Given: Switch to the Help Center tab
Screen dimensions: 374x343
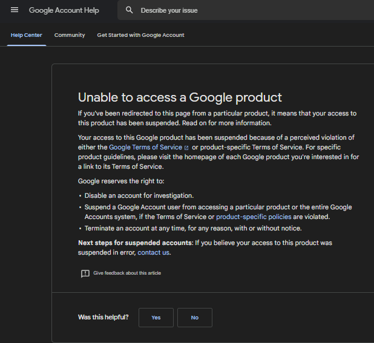Looking at the screenshot, I should click(x=27, y=35).
